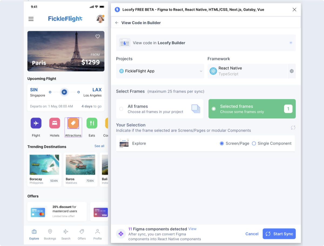Open the Baros Maldives destination card
Screen dimensions: 324x246
[80, 170]
